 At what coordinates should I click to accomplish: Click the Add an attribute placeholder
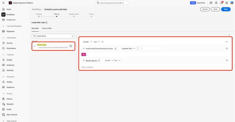point(87,67)
